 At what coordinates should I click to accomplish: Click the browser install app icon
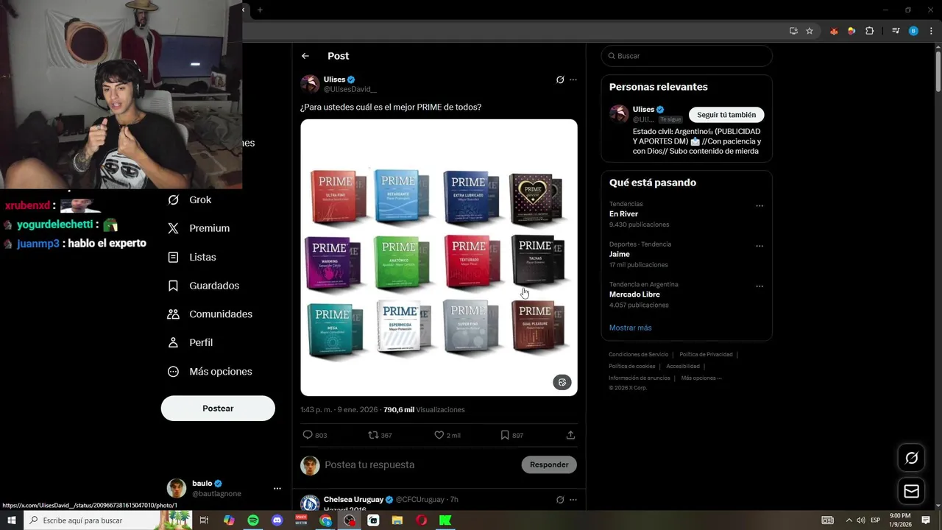coord(793,31)
